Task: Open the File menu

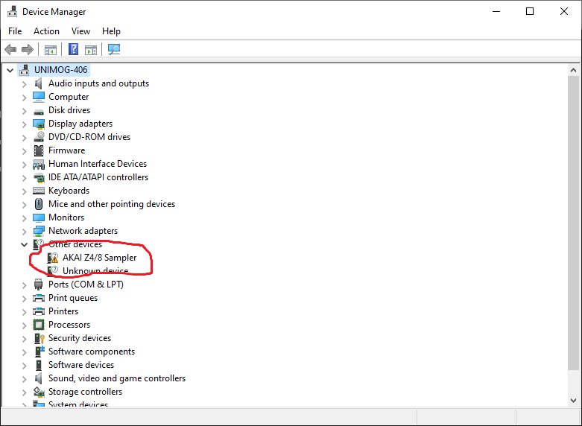Action: [15, 31]
